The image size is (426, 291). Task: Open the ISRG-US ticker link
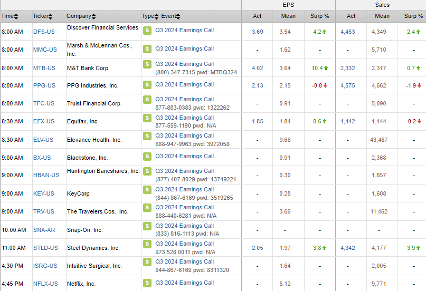45,266
